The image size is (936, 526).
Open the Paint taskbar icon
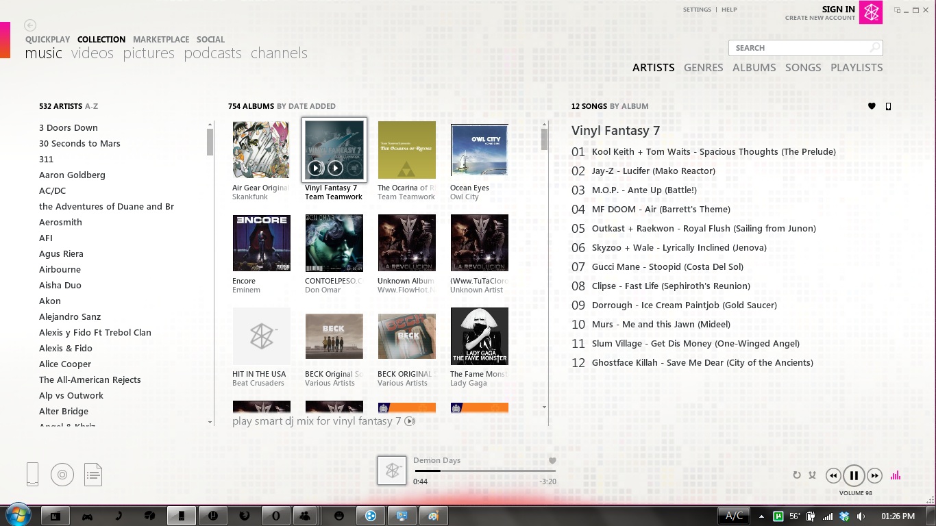coord(433,516)
